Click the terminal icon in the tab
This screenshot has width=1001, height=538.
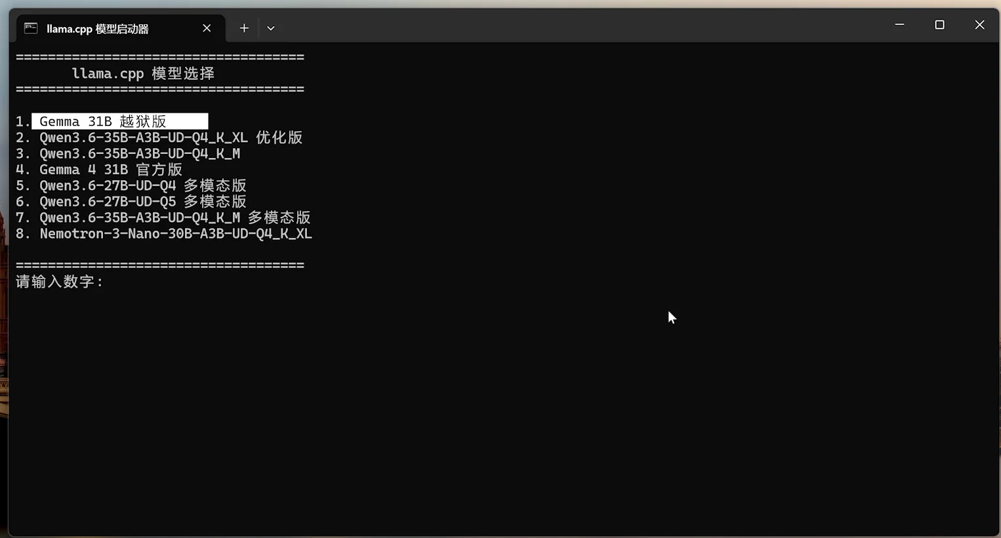tap(31, 28)
